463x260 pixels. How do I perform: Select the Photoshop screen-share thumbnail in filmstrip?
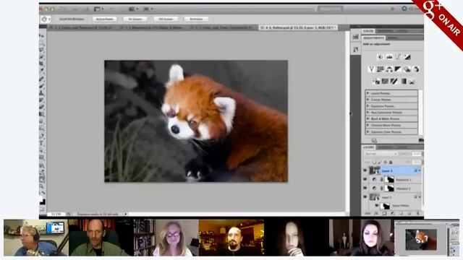[427, 238]
